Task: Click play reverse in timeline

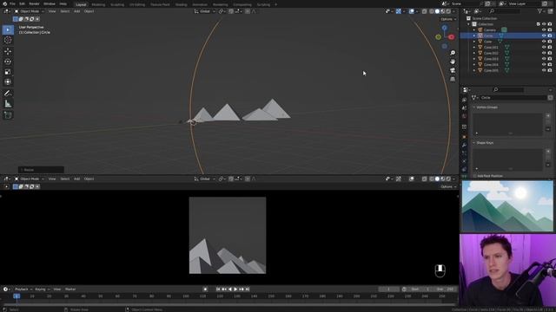Action: [x=229, y=289]
